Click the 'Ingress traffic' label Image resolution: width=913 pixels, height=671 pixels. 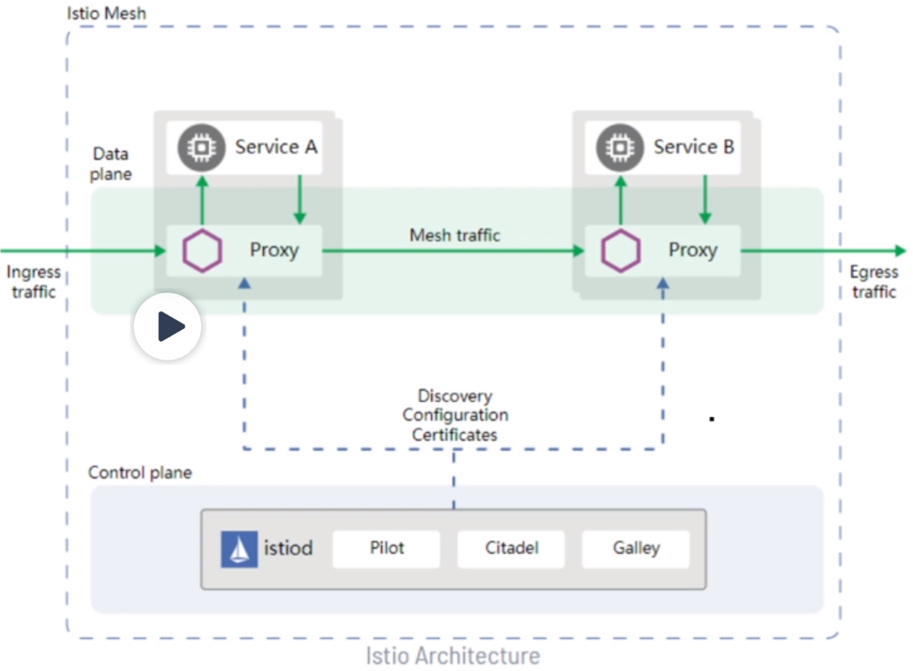point(33,282)
